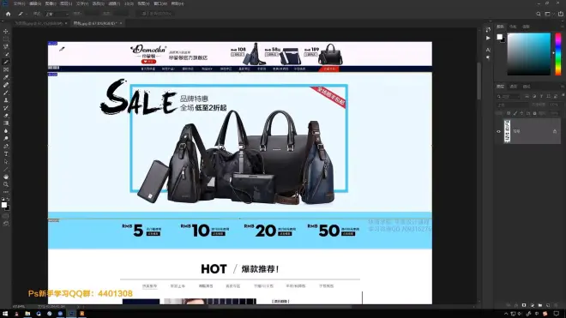Viewport: 566px width, 318px height.
Task: Open the layer Opacity dropdown
Action: point(557,105)
